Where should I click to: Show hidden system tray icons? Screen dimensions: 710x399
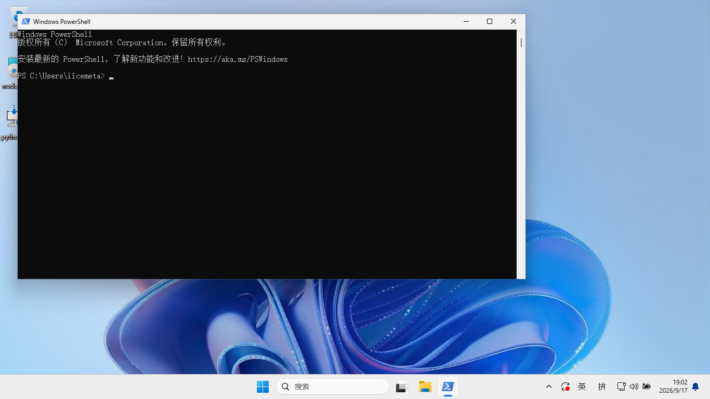(549, 387)
